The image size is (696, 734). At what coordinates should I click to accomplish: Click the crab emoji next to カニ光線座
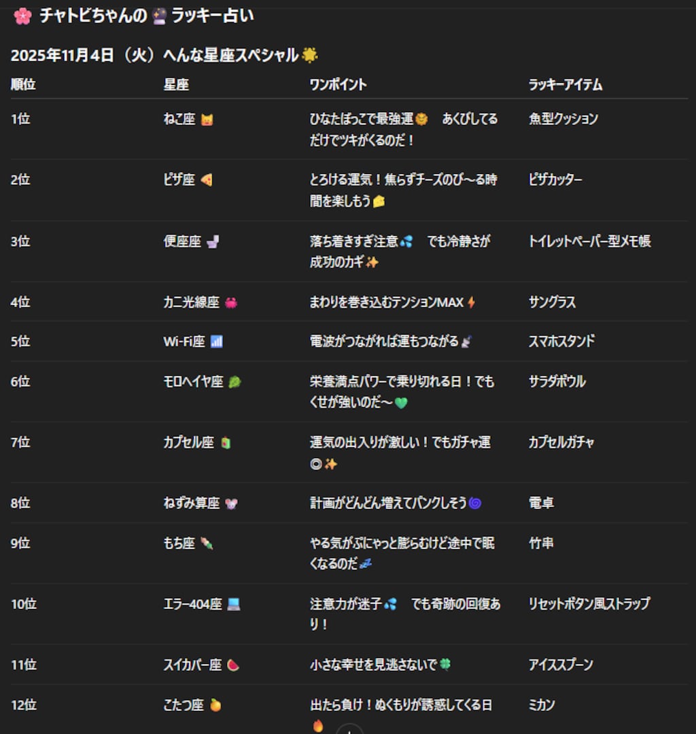click(231, 303)
